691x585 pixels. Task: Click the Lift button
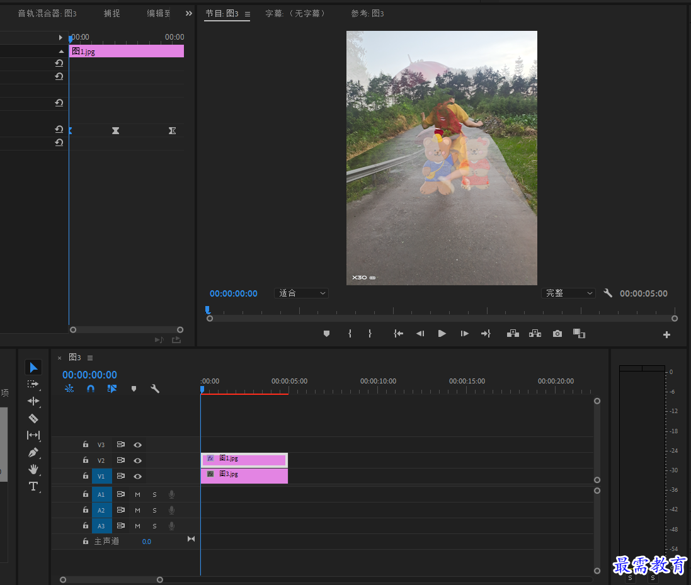[513, 334]
